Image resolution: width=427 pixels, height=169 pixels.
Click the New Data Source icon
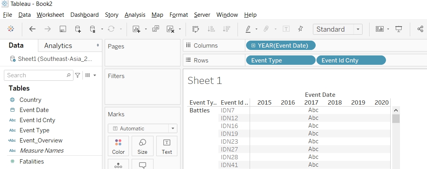(x=78, y=29)
